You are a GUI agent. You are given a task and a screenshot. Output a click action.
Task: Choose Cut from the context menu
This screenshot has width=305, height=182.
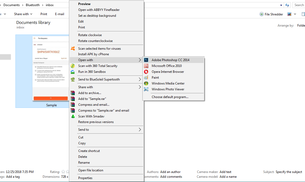[81, 137]
